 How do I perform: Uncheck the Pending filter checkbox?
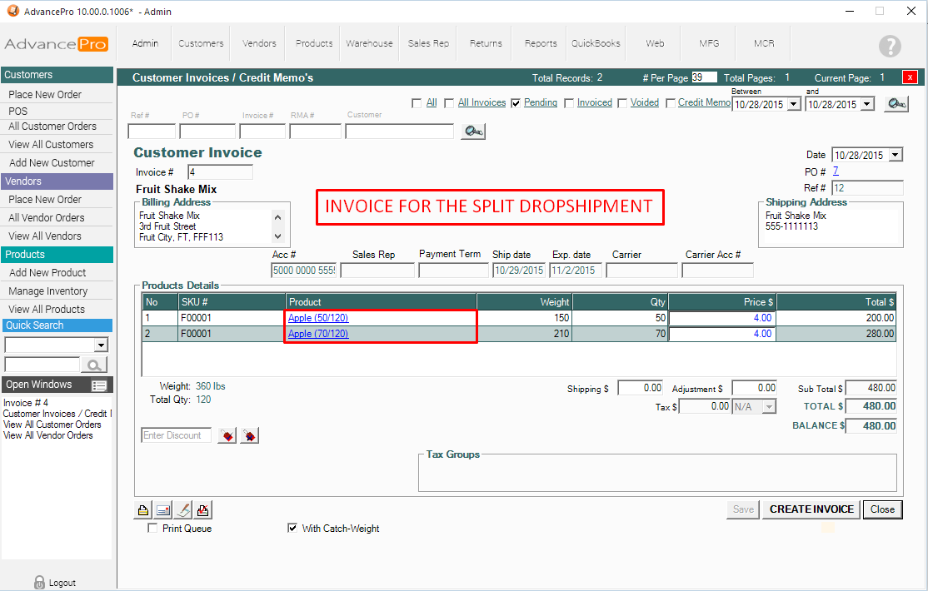click(516, 103)
